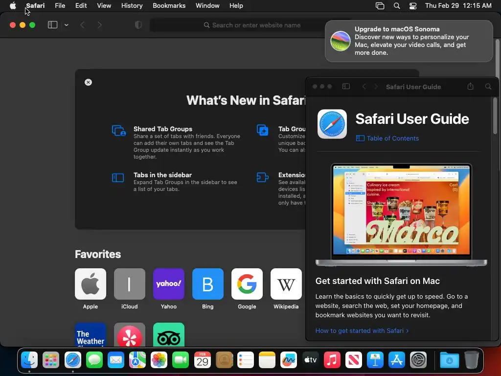Open the Wikipedia favorite
Screen dimensions: 501x376
tap(286, 284)
